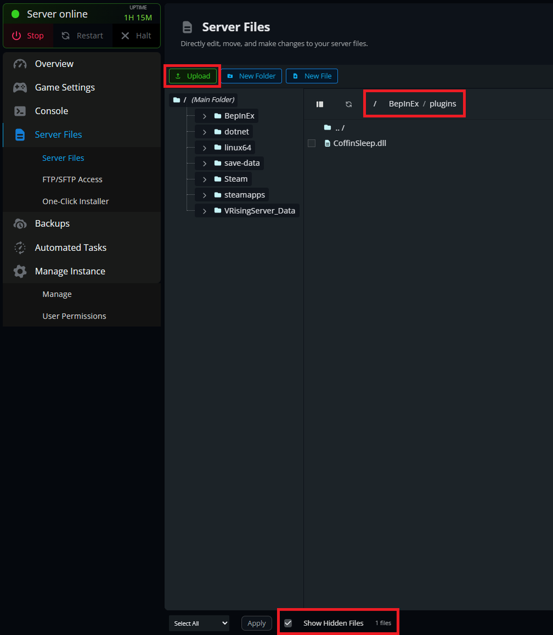Click the panel toggle icon beside the refresh icon

[320, 104]
